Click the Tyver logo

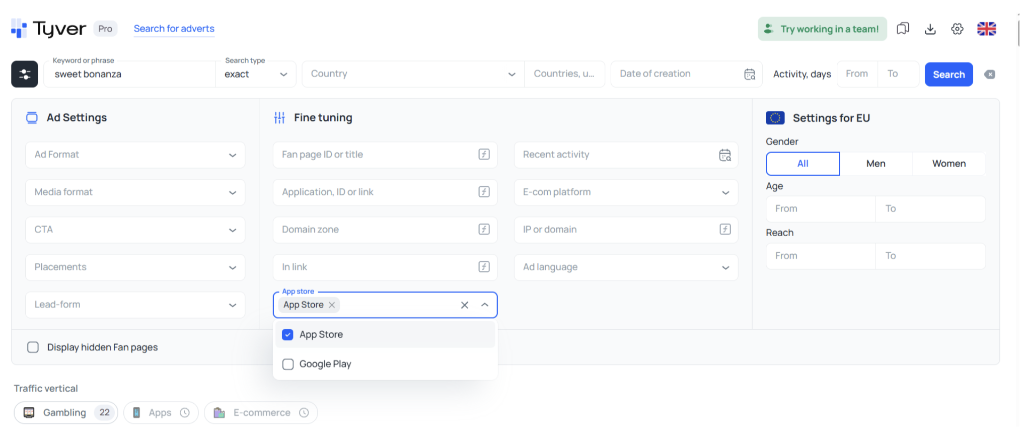click(48, 29)
